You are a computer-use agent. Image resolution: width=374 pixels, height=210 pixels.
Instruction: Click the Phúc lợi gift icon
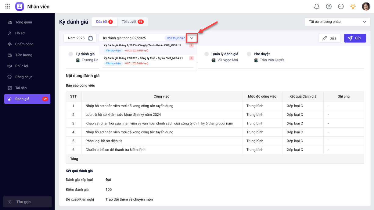(x=10, y=66)
